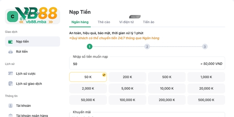Click step 2 circle in progress indicator
Image resolution: width=234 pixels, height=117 pixels.
tap(147, 47)
